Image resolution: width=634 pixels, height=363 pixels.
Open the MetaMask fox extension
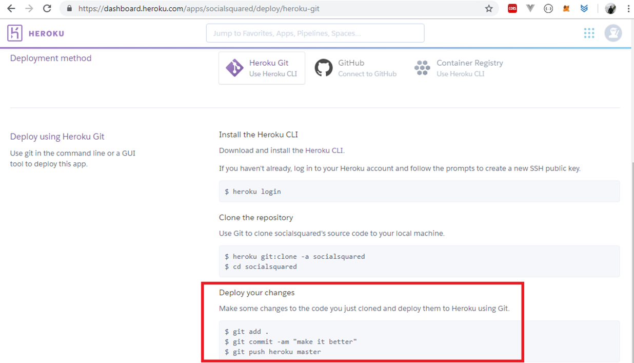pyautogui.click(x=566, y=9)
